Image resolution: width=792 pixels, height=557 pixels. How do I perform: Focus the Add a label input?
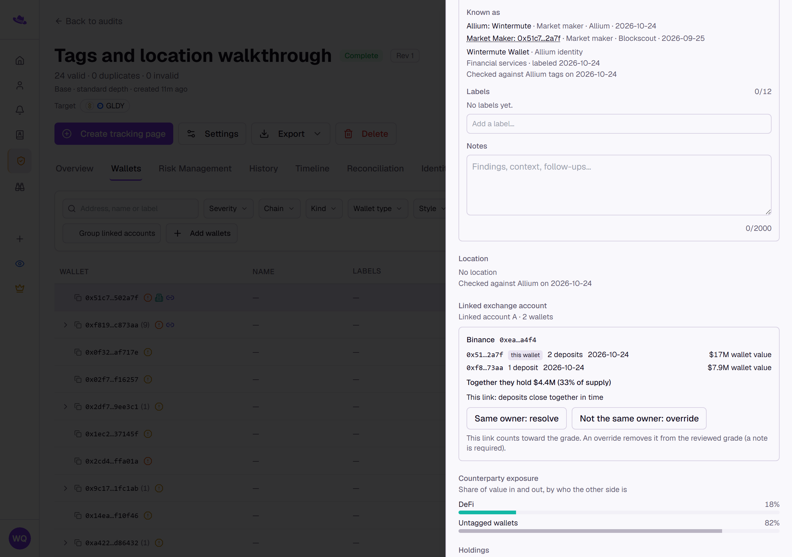(619, 124)
